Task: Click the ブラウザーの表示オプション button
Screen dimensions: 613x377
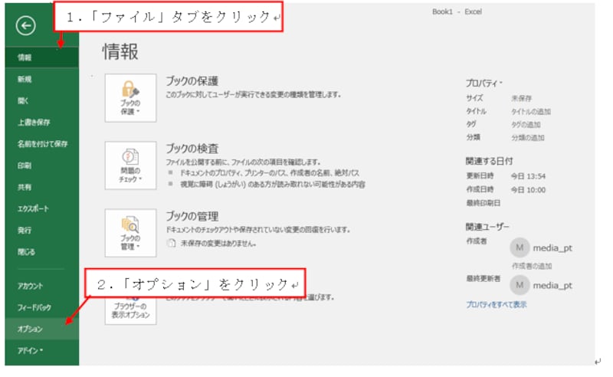Action: click(x=130, y=310)
